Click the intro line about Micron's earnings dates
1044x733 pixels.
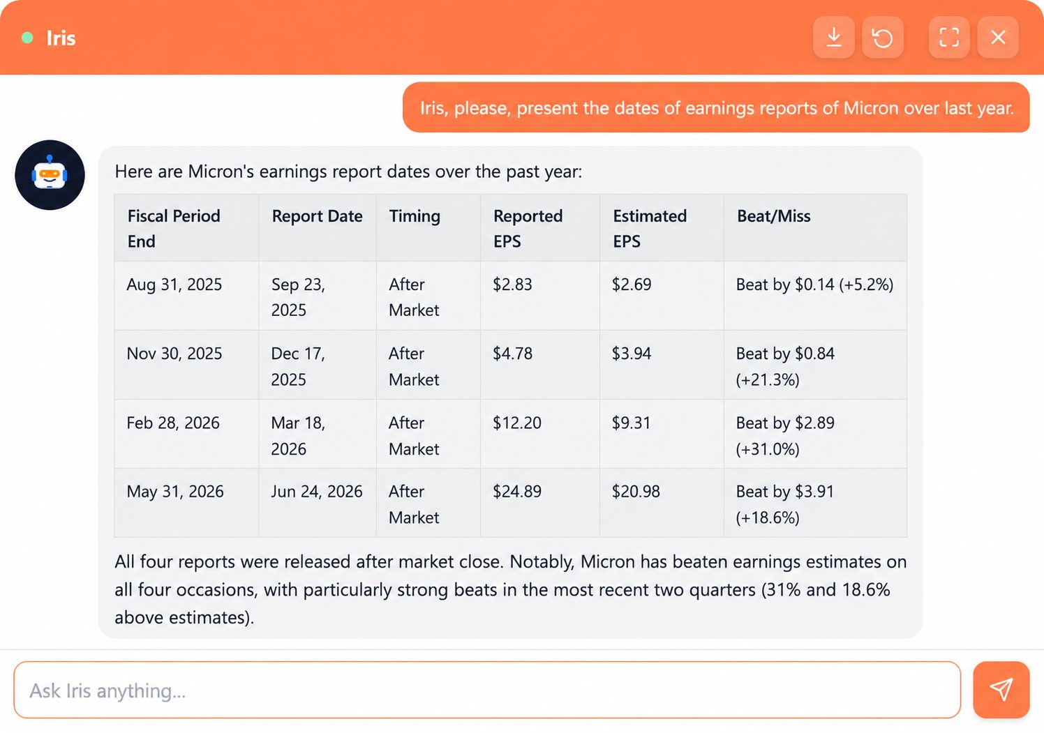pos(348,172)
